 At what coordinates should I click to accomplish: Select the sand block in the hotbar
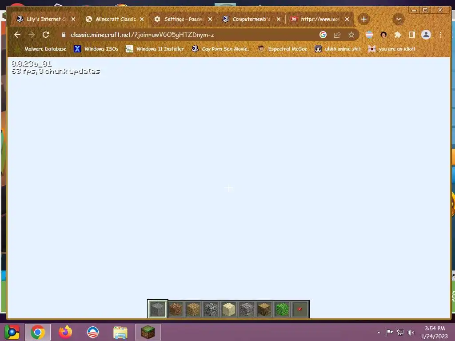coord(229,309)
